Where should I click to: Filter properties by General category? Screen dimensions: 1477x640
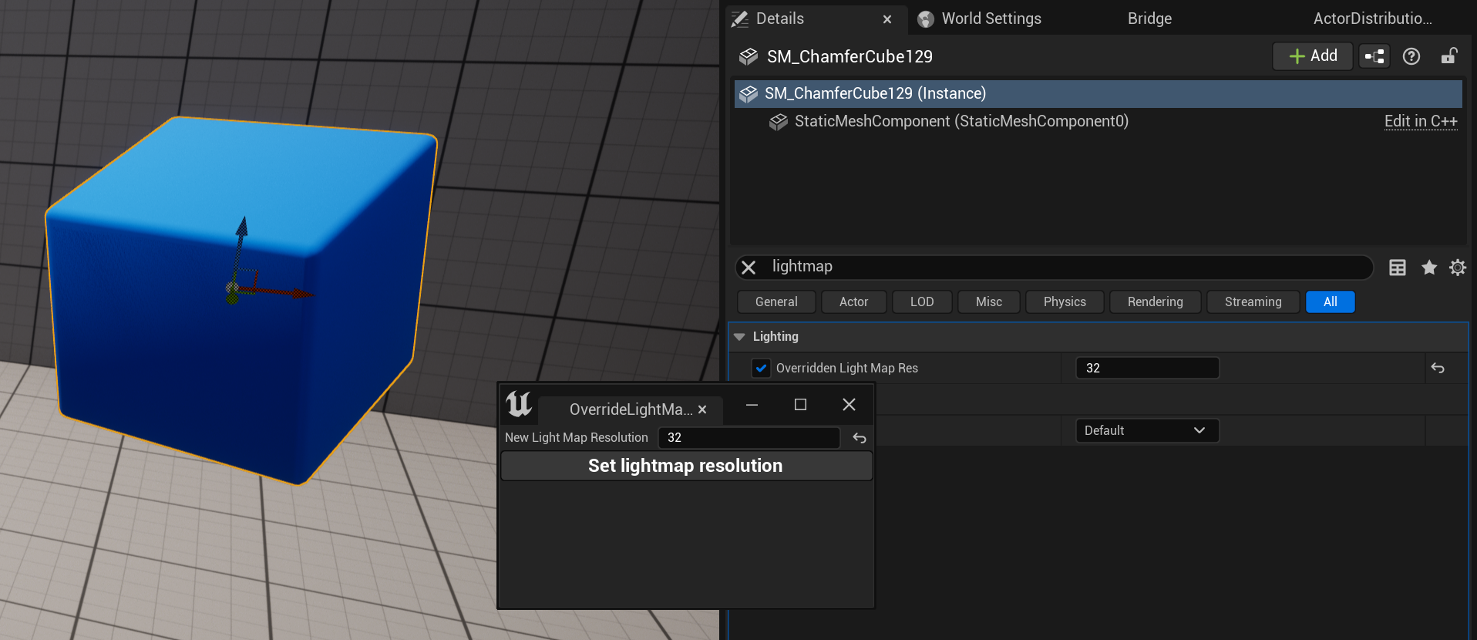point(776,302)
